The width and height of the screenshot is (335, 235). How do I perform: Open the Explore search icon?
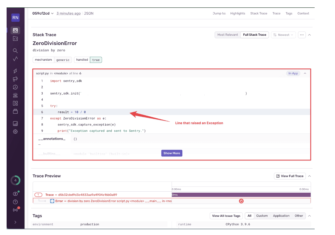(x=15, y=51)
